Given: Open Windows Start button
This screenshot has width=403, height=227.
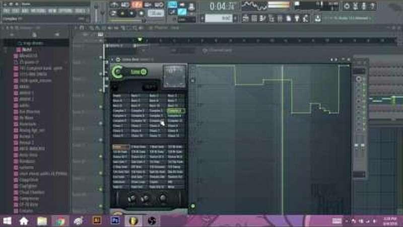Looking at the screenshot, I should (x=7, y=221).
